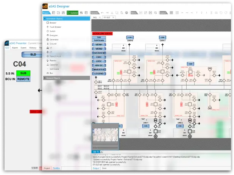234x175 pixels.
Task: Redo the last action in Designer
Action: pos(107,13)
